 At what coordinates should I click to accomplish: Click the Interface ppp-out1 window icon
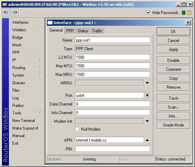point(50,23)
